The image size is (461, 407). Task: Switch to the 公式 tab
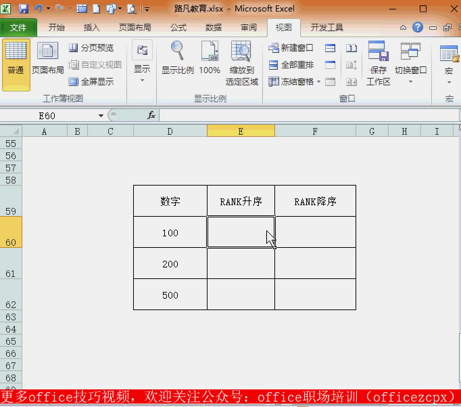pyautogui.click(x=178, y=28)
